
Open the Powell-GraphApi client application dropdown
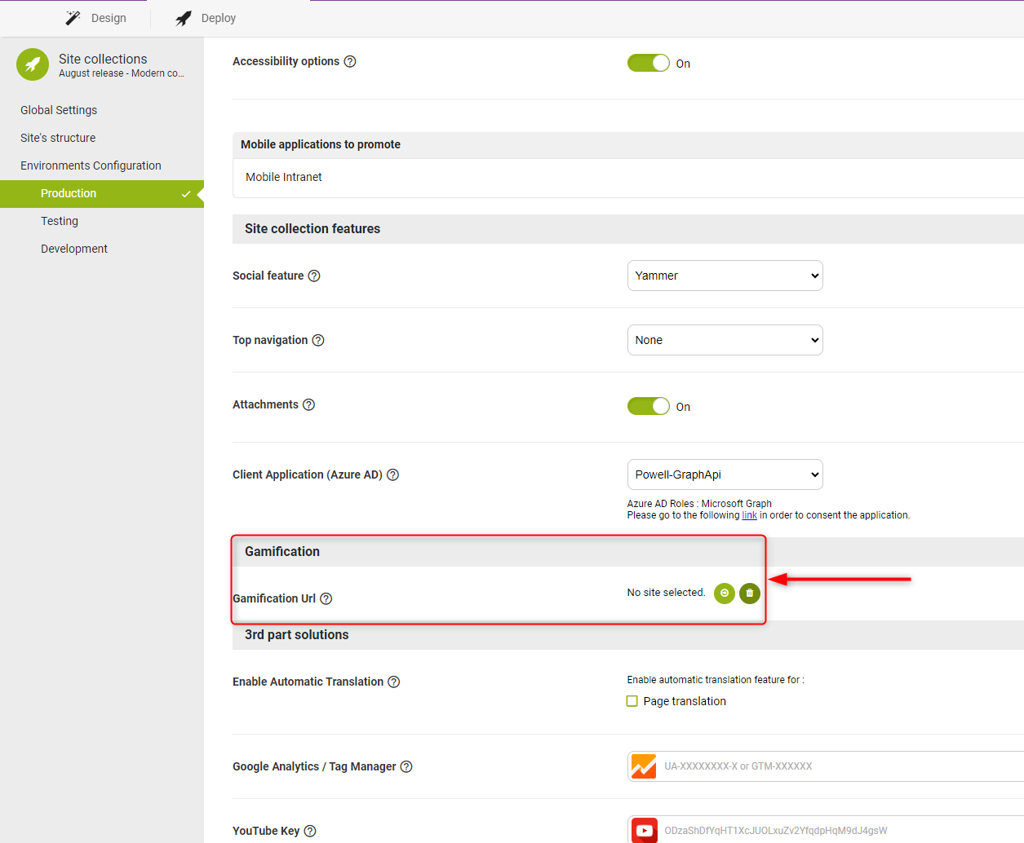(x=725, y=474)
